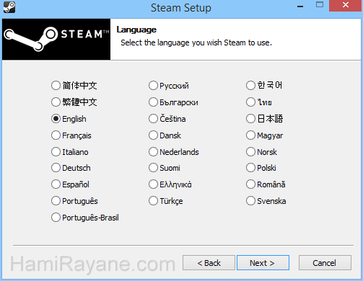Minimize the Steam Setup window
Screen dimensions: 363x281
[300, 6]
